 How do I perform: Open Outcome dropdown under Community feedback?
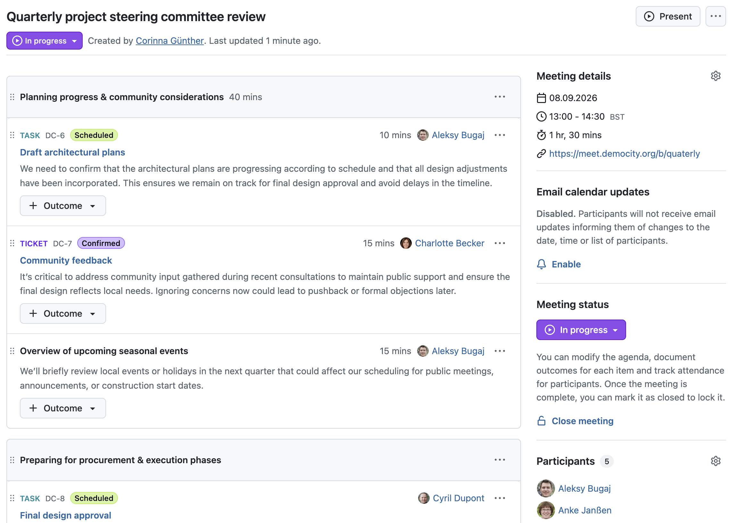pyautogui.click(x=63, y=313)
